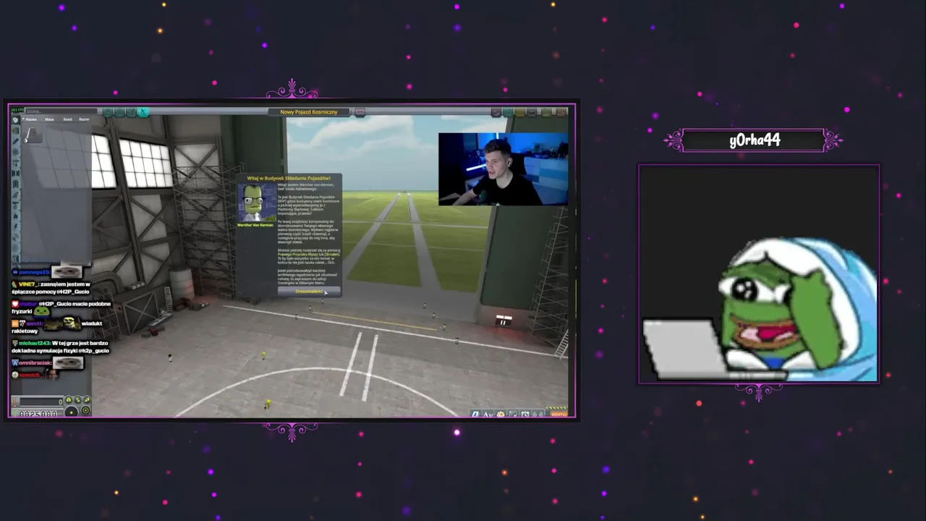Image resolution: width=926 pixels, height=521 pixels.
Task: Click the Szukaj parts search field
Action: (61, 111)
